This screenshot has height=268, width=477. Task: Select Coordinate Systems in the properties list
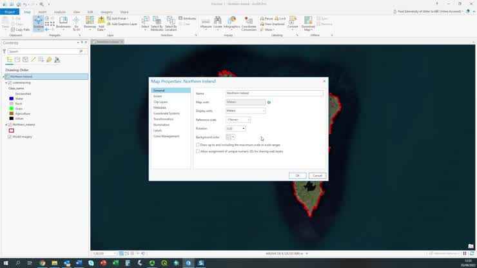(x=166, y=113)
